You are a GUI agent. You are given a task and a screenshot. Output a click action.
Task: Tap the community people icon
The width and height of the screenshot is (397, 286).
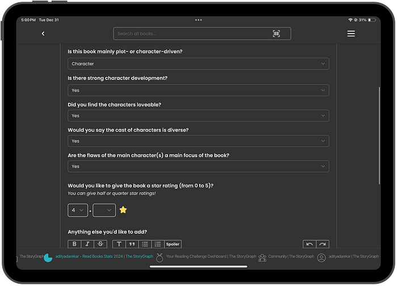pyautogui.click(x=262, y=258)
